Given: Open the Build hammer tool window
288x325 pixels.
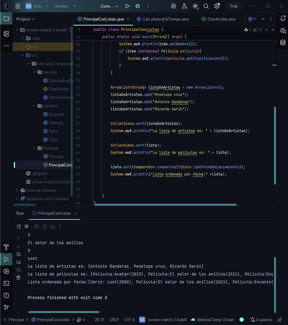Looking at the screenshot, I should click(6, 247).
